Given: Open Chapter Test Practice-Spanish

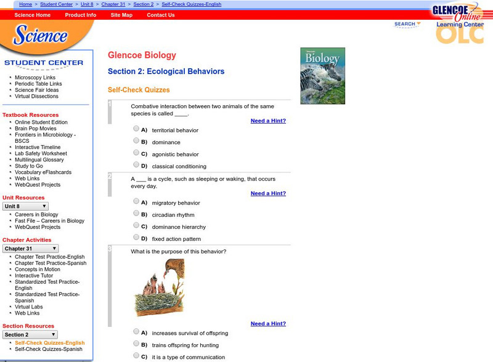Looking at the screenshot, I should (51, 263).
